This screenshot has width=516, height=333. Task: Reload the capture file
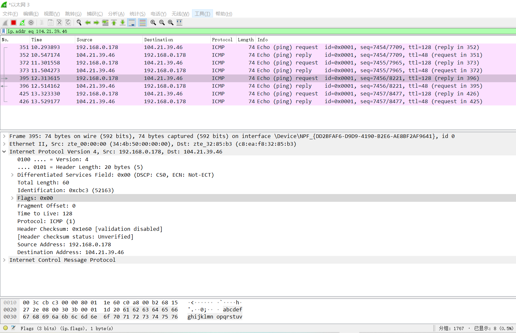[x=68, y=23]
